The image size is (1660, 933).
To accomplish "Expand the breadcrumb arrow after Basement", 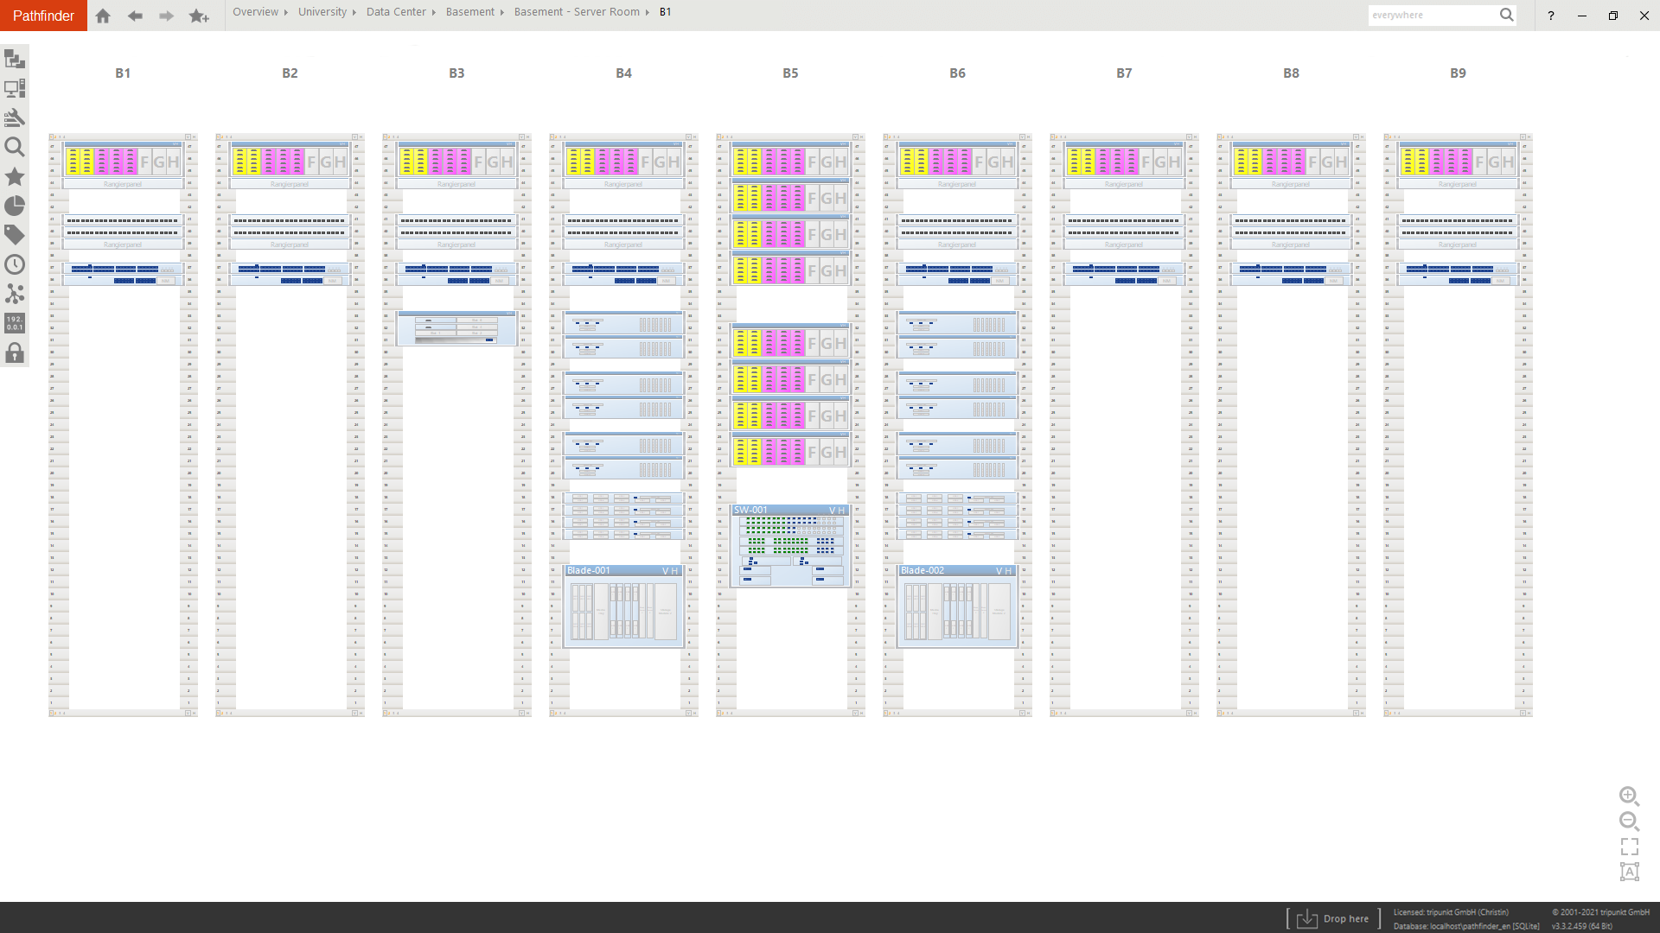I will tap(501, 12).
